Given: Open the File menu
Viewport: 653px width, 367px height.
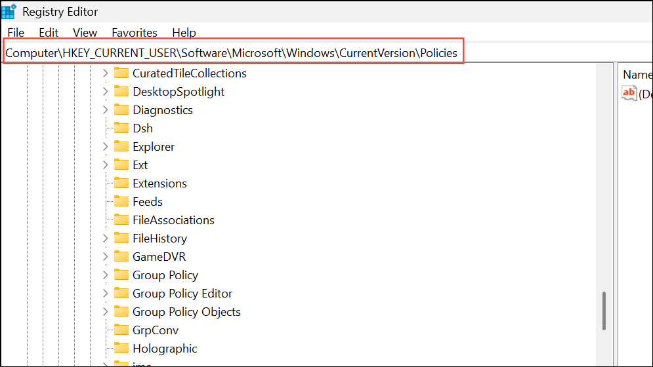Looking at the screenshot, I should pos(16,32).
